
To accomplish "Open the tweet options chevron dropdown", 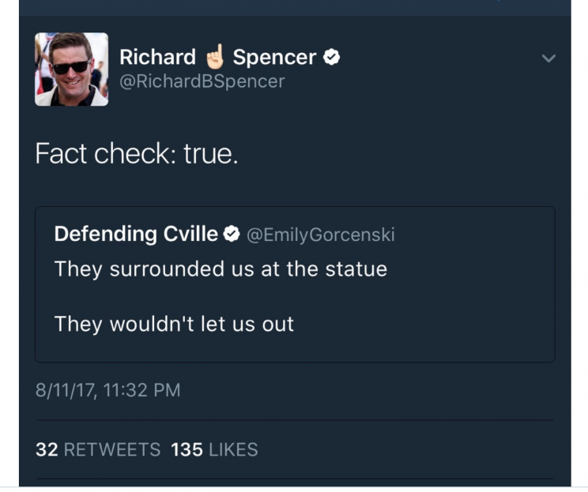I will [x=549, y=58].
